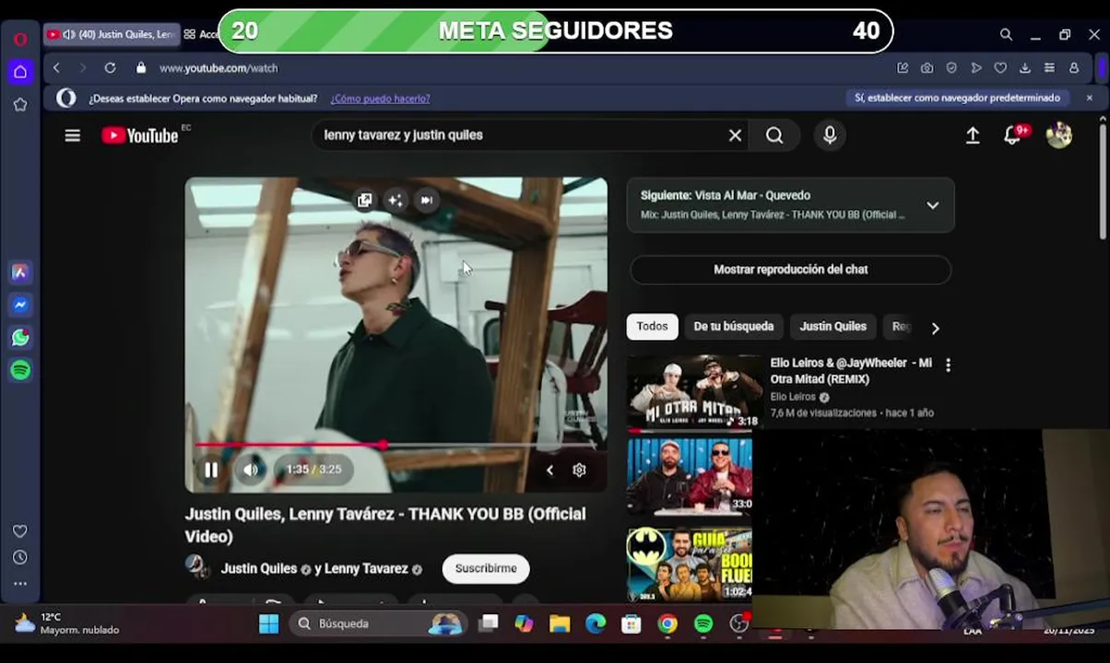Screen dimensions: 1110x663
Task: Open Chrome from the taskbar
Action: click(667, 624)
